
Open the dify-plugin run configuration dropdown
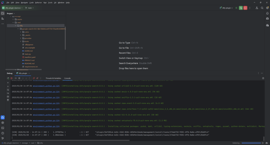(x=226, y=8)
